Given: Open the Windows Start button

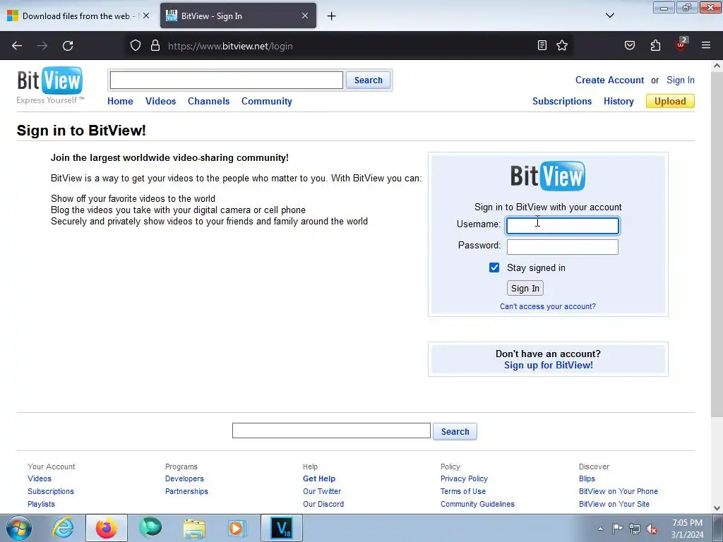Looking at the screenshot, I should point(18,528).
